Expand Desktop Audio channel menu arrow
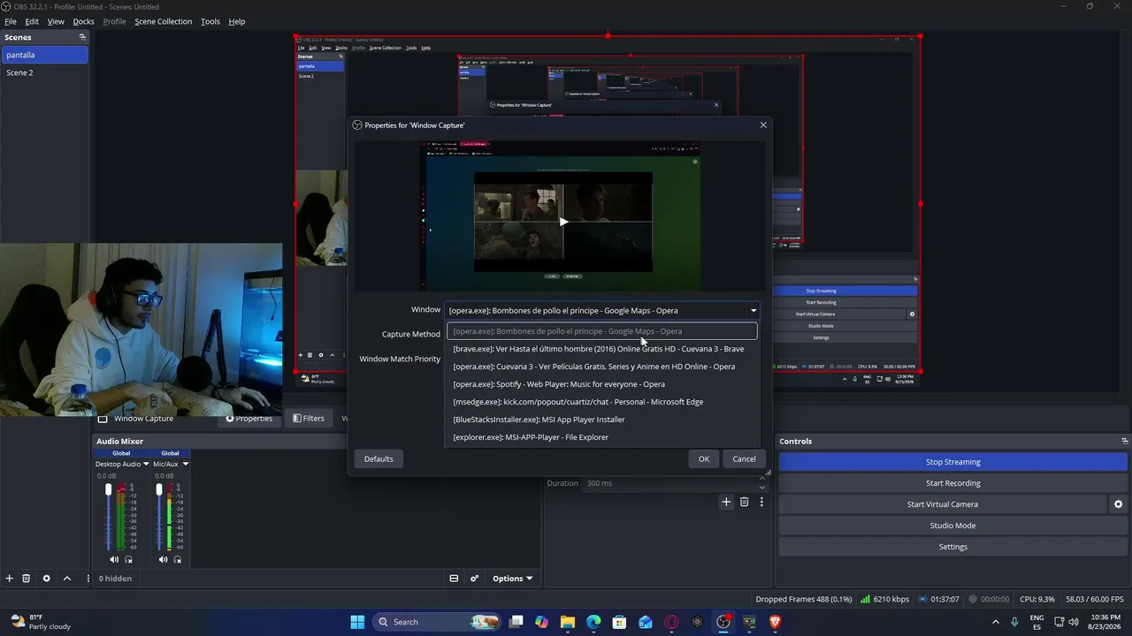The height and width of the screenshot is (636, 1132). [x=146, y=464]
